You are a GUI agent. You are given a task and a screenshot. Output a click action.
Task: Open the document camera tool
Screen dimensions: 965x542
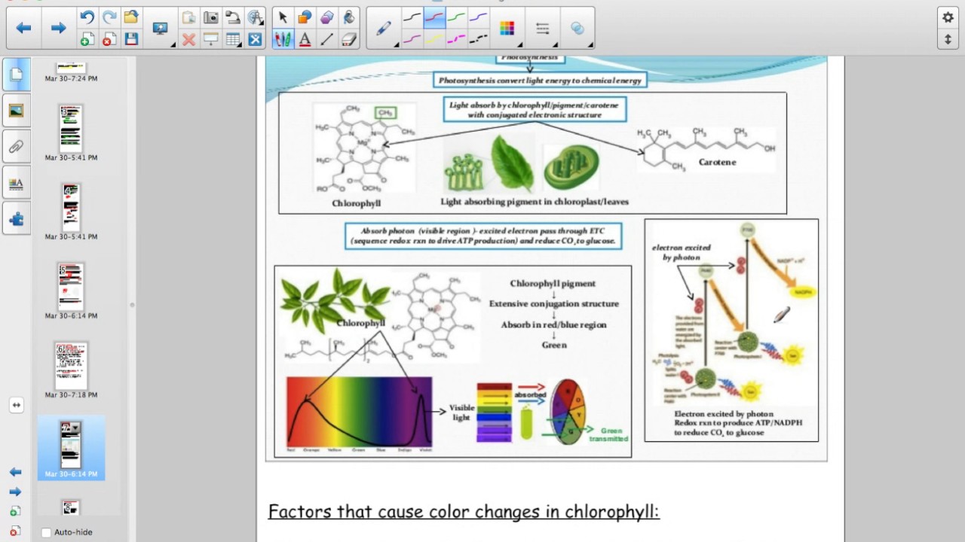pos(233,17)
